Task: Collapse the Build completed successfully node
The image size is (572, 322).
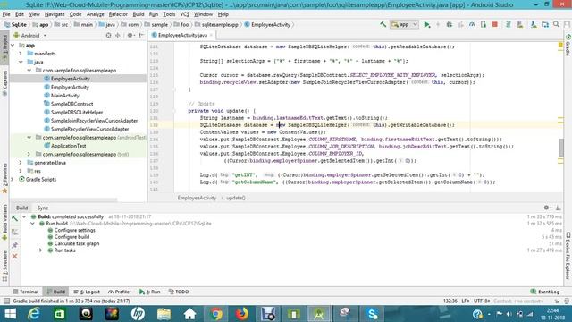Action: tap(24, 216)
